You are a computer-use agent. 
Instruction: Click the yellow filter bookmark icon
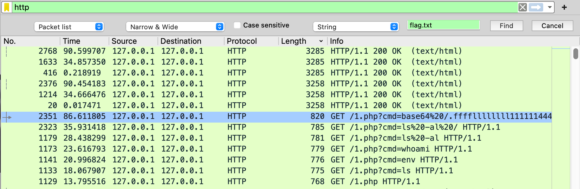[7, 7]
